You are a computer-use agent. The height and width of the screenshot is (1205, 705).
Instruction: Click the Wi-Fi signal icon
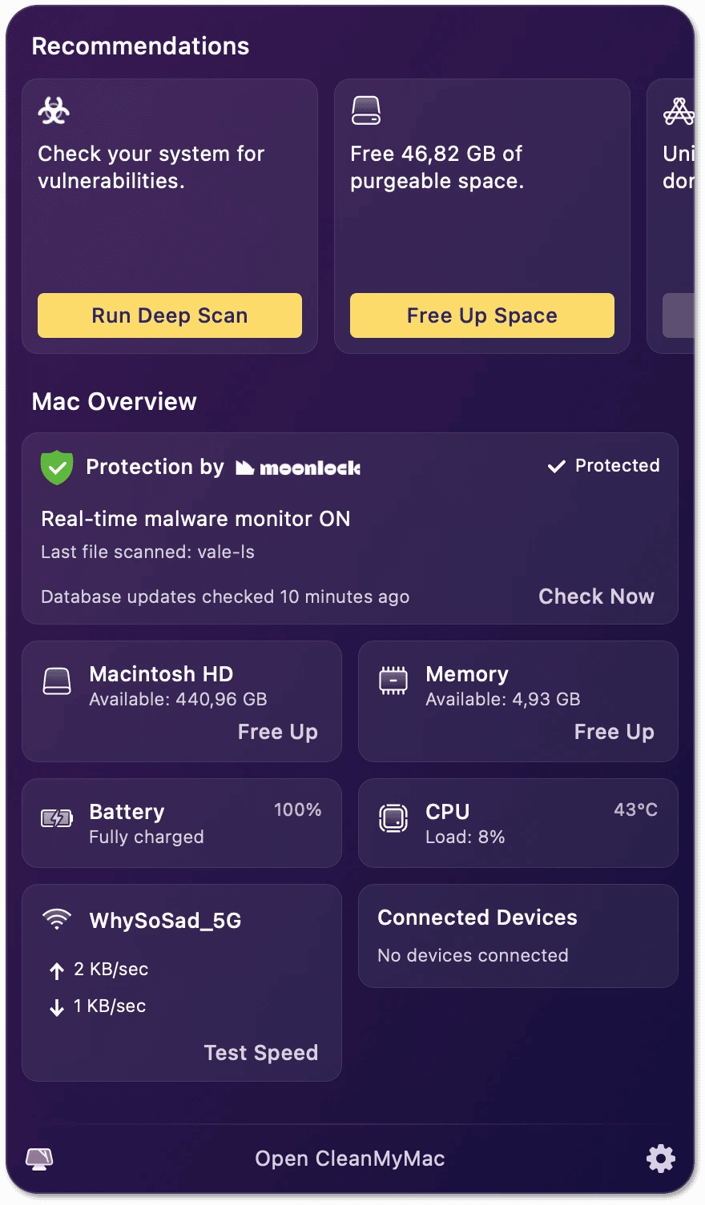(57, 919)
